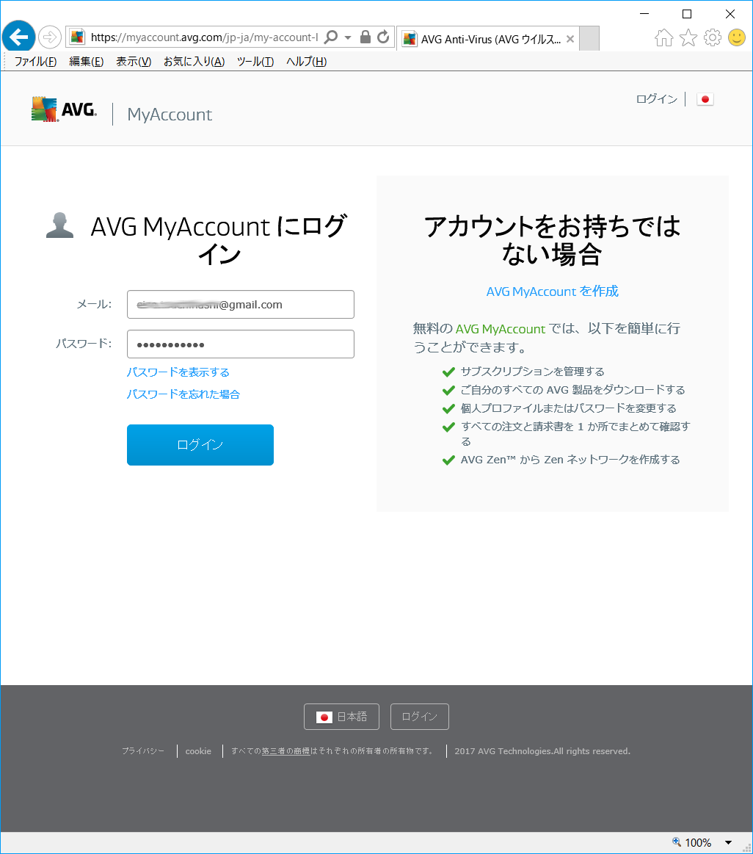Click the AVG favicon in the address bar

click(x=77, y=37)
